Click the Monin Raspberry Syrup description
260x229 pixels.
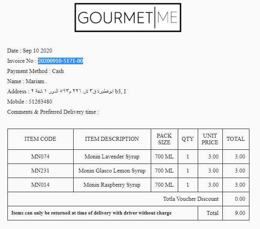point(112,185)
